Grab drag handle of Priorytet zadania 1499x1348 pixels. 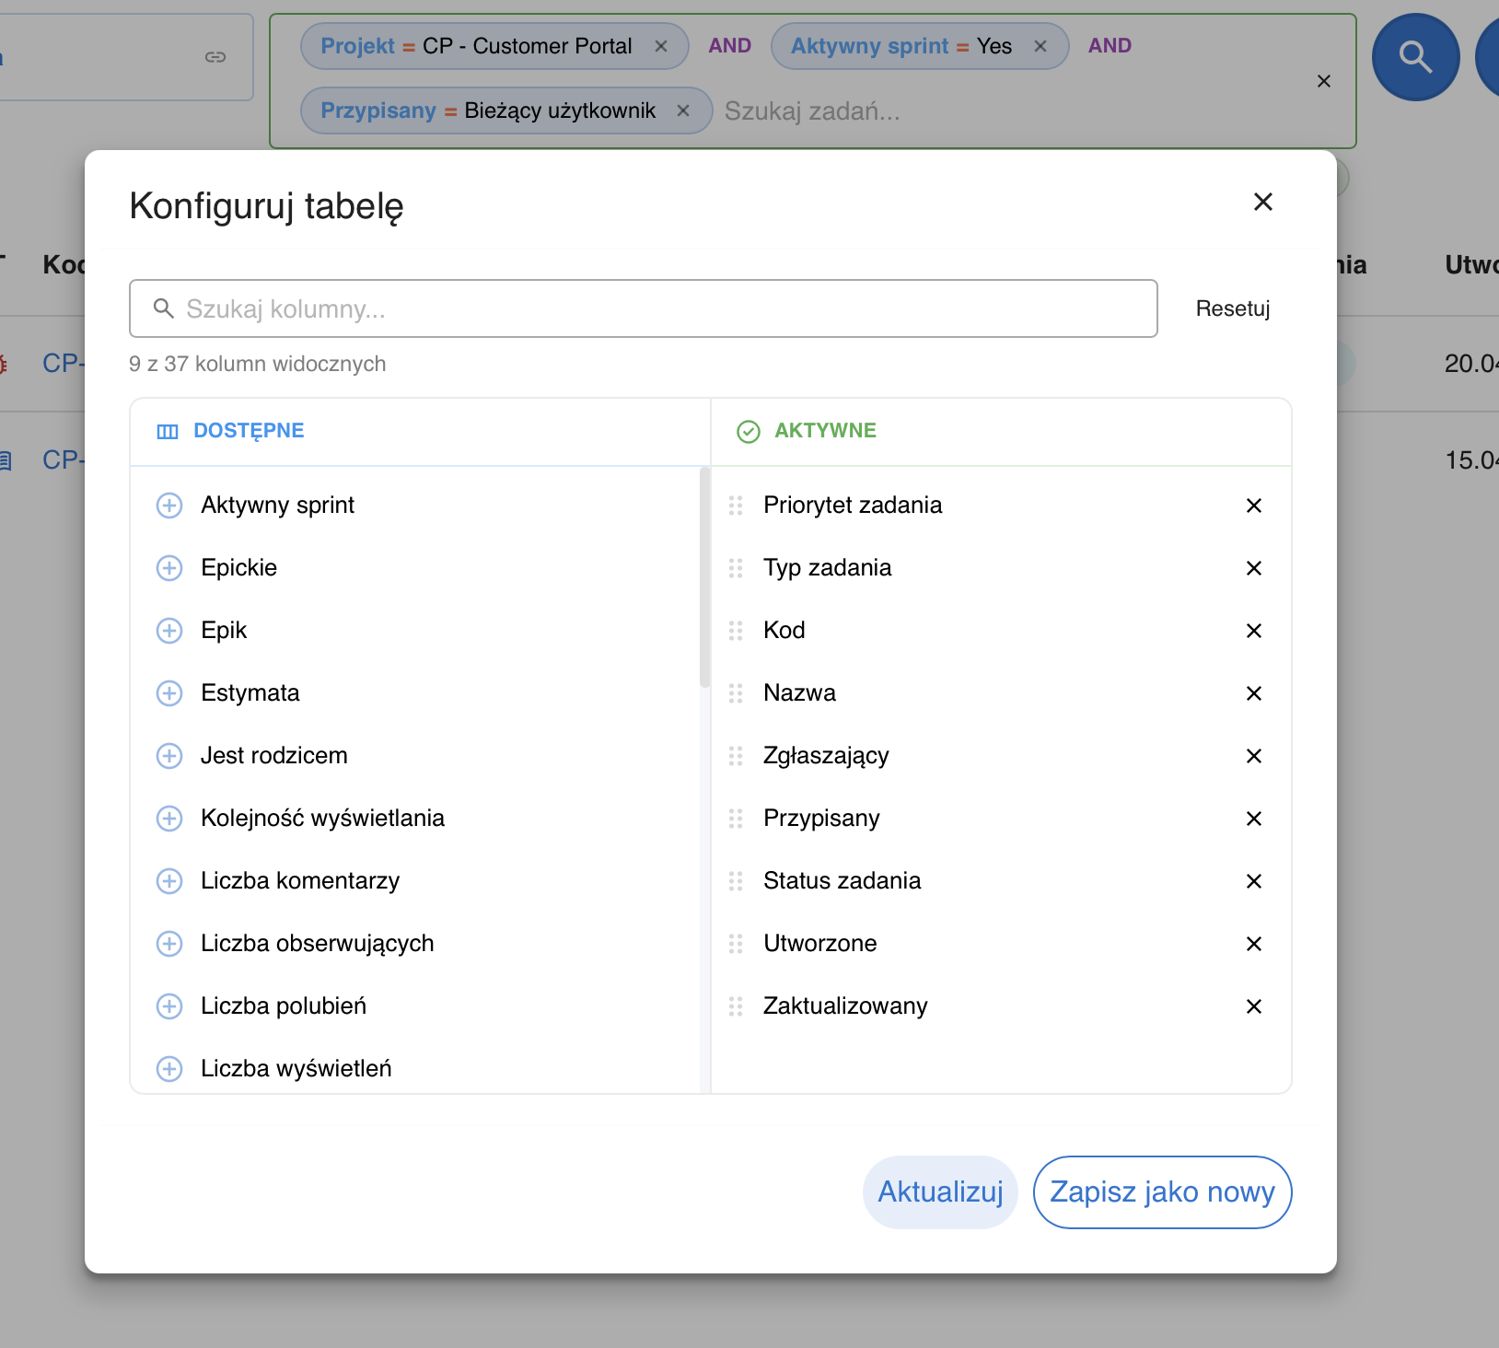(736, 505)
